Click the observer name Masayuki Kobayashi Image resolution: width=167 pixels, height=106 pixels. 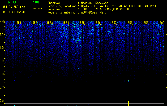point(95,3)
